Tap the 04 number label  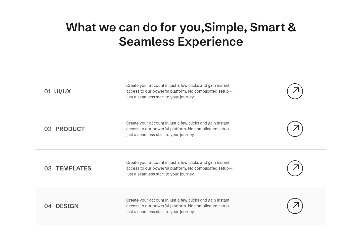tap(48, 206)
